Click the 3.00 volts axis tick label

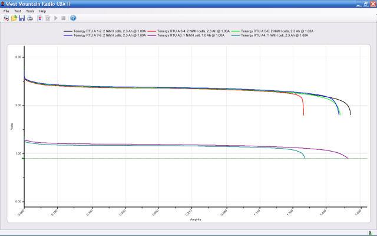pos(18,57)
